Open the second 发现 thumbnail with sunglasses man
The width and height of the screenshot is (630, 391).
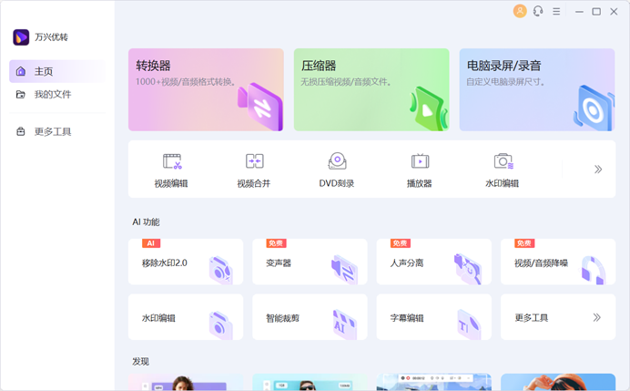(310, 382)
